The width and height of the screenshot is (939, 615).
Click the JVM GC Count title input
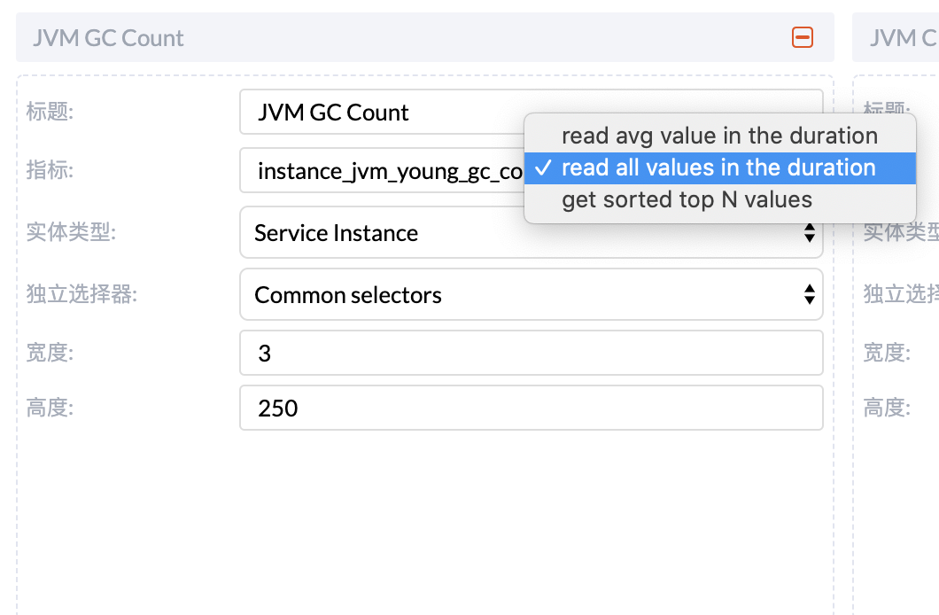(x=382, y=112)
